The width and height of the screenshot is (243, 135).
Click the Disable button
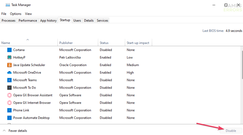tap(231, 131)
